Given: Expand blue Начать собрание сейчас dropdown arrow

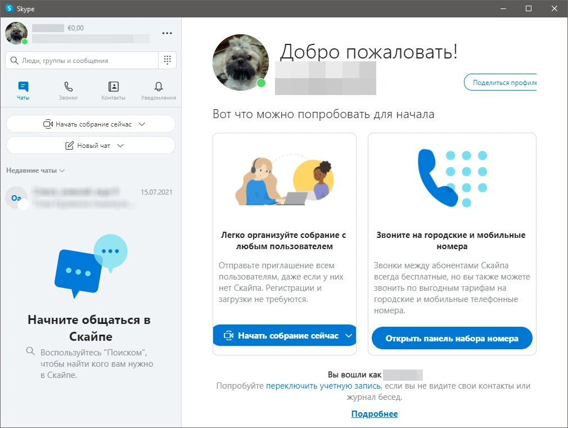Looking at the screenshot, I should (x=349, y=336).
